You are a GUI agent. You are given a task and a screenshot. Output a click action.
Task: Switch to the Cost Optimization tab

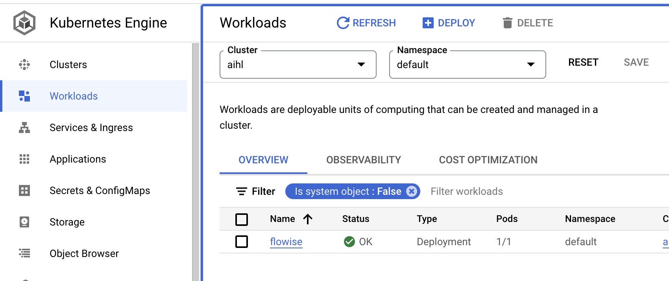pyautogui.click(x=488, y=160)
